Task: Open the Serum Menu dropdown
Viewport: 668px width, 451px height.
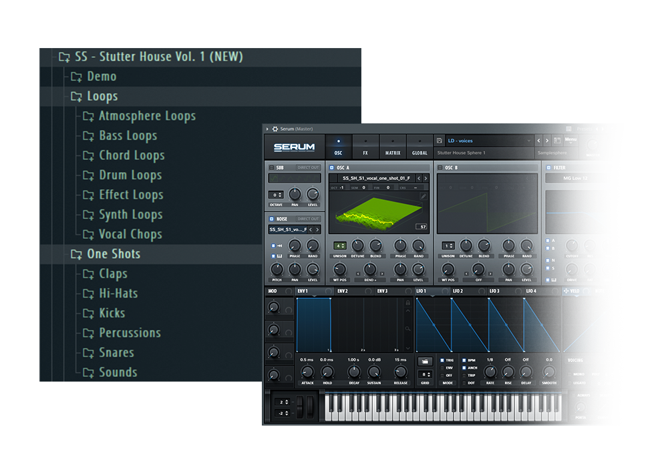Action: tap(570, 141)
